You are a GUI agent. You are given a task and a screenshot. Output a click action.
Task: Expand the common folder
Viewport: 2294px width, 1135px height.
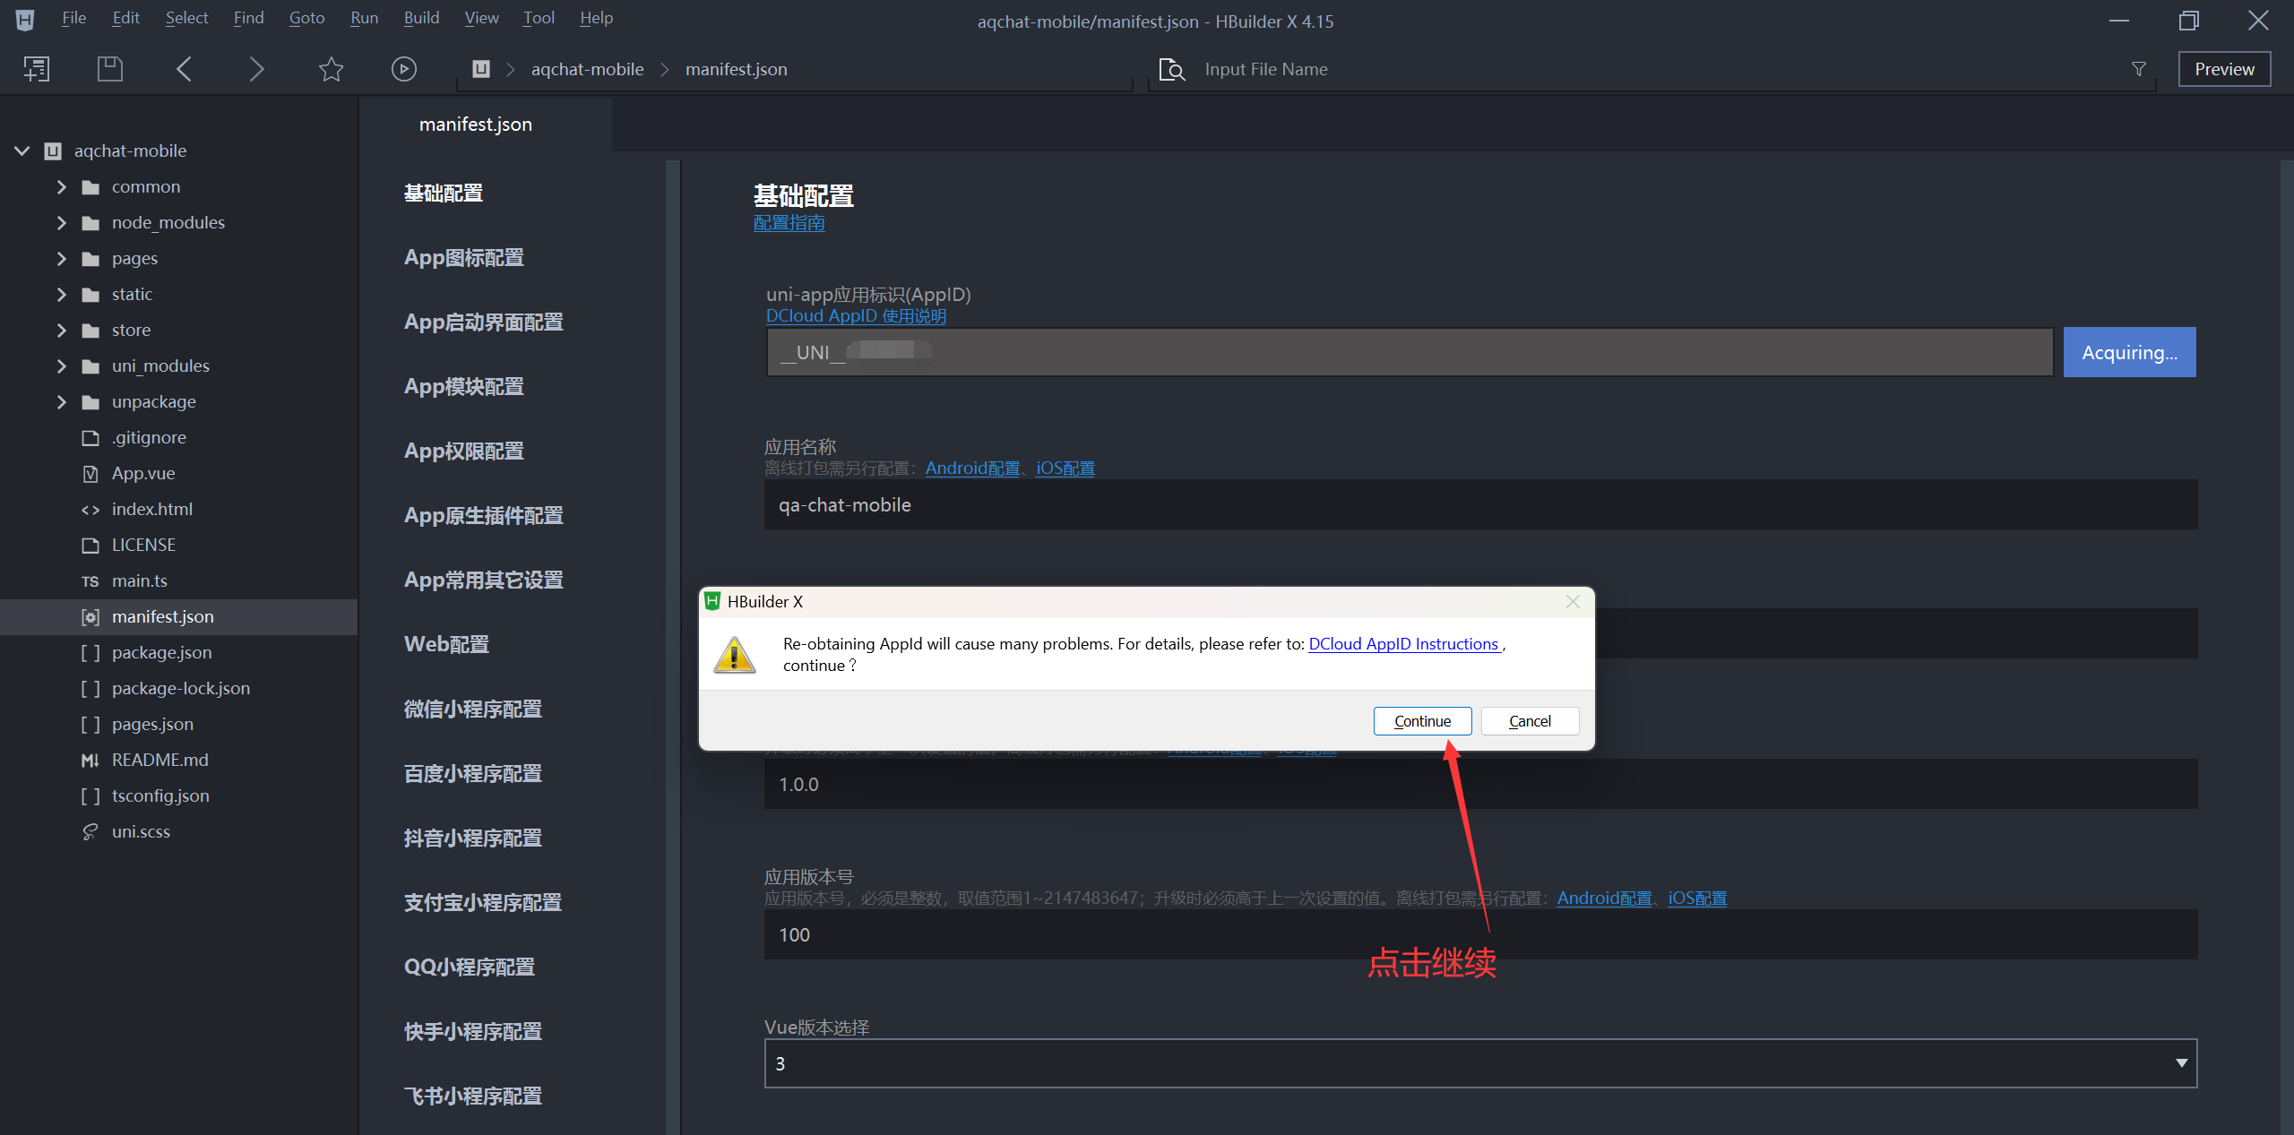point(61,187)
